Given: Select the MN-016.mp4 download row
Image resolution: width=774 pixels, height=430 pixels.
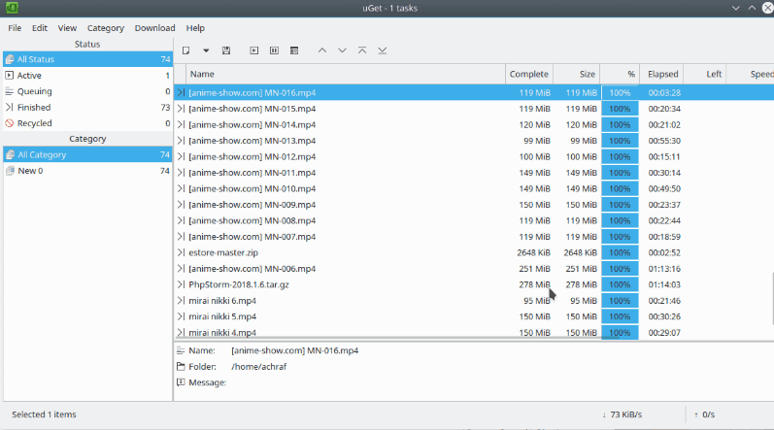Looking at the screenshot, I should [x=474, y=93].
